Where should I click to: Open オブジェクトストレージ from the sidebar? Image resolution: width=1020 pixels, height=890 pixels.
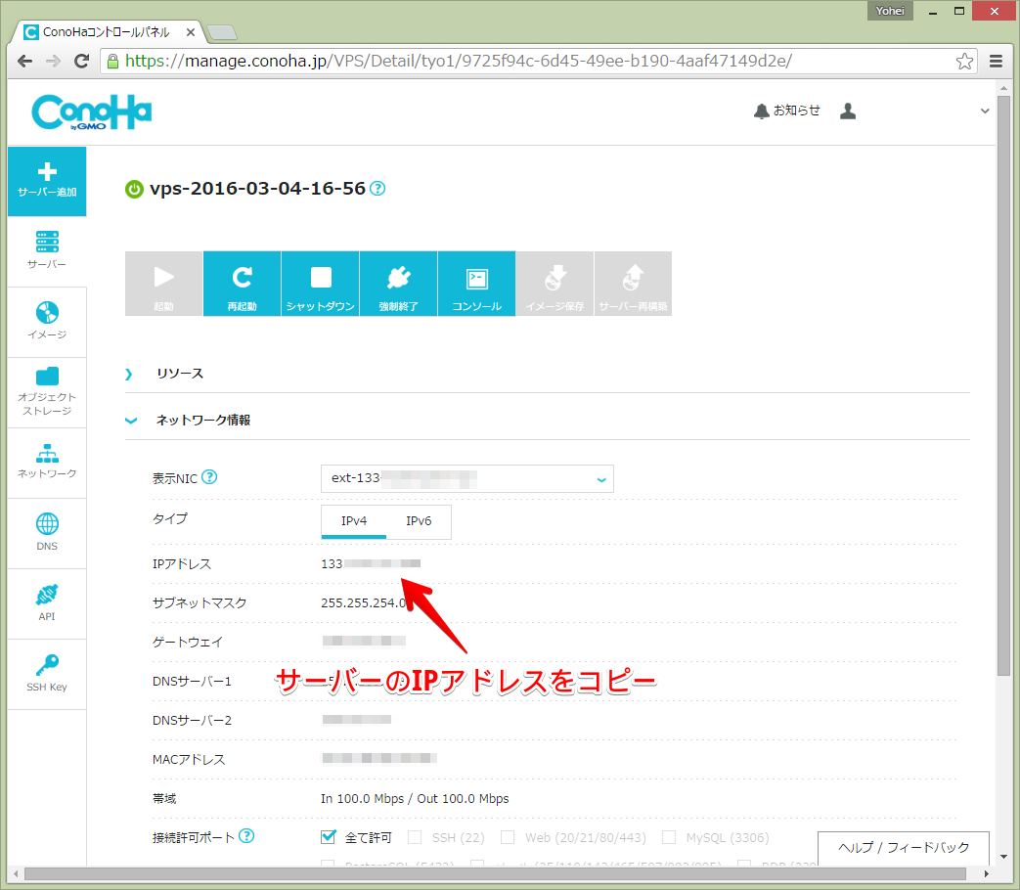tap(46, 391)
